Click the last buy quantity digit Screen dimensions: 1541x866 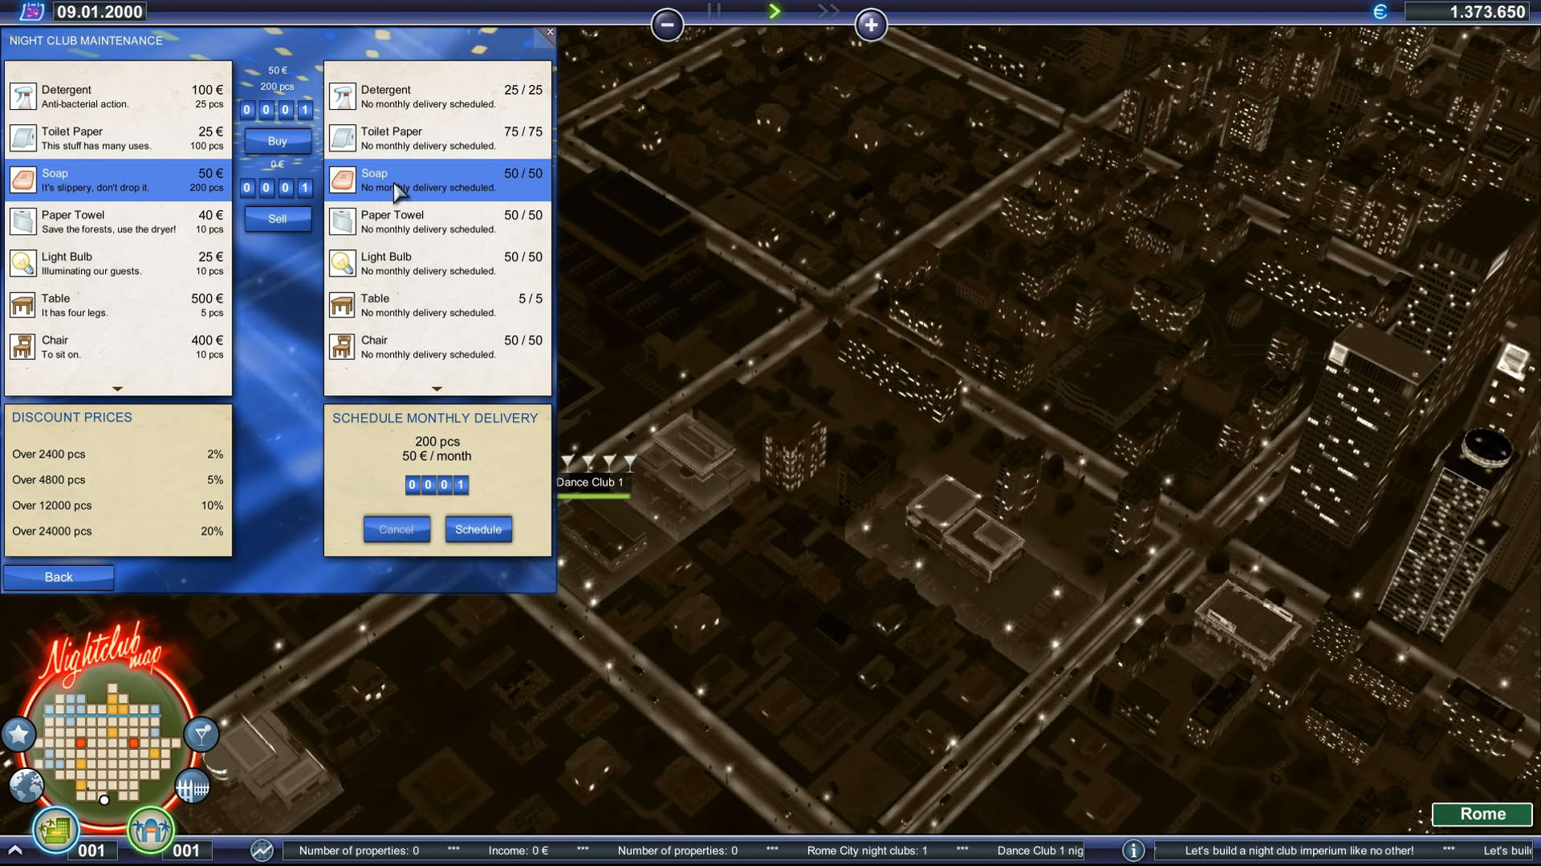pos(305,110)
